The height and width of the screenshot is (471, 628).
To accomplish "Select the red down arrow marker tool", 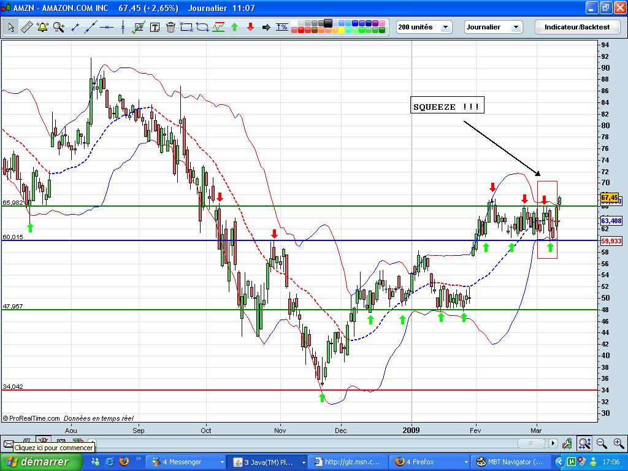I will click(x=250, y=27).
